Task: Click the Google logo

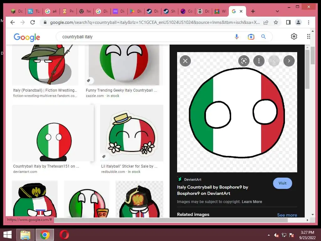Action: (27, 37)
